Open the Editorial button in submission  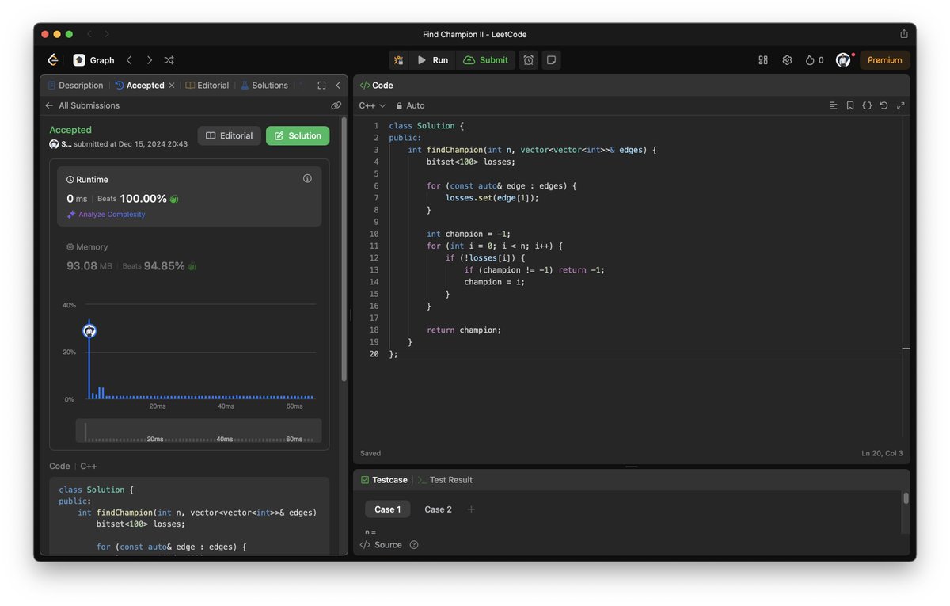tap(229, 136)
